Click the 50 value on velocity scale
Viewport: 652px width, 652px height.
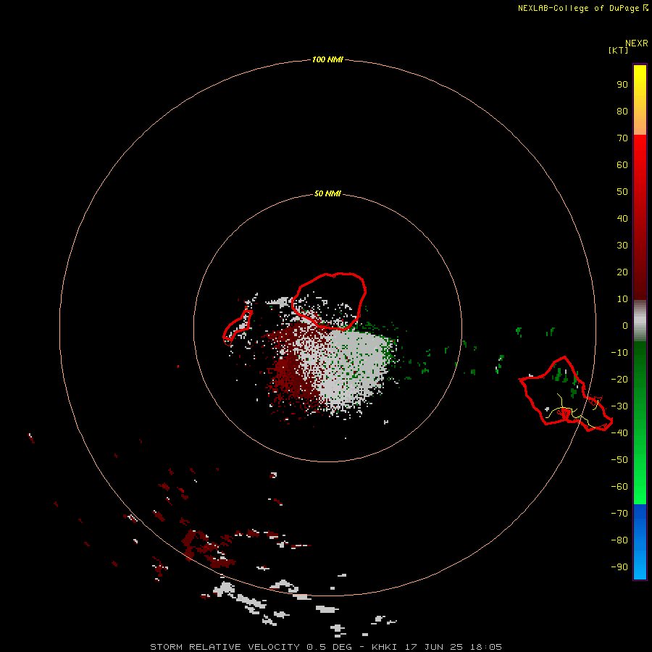622,192
